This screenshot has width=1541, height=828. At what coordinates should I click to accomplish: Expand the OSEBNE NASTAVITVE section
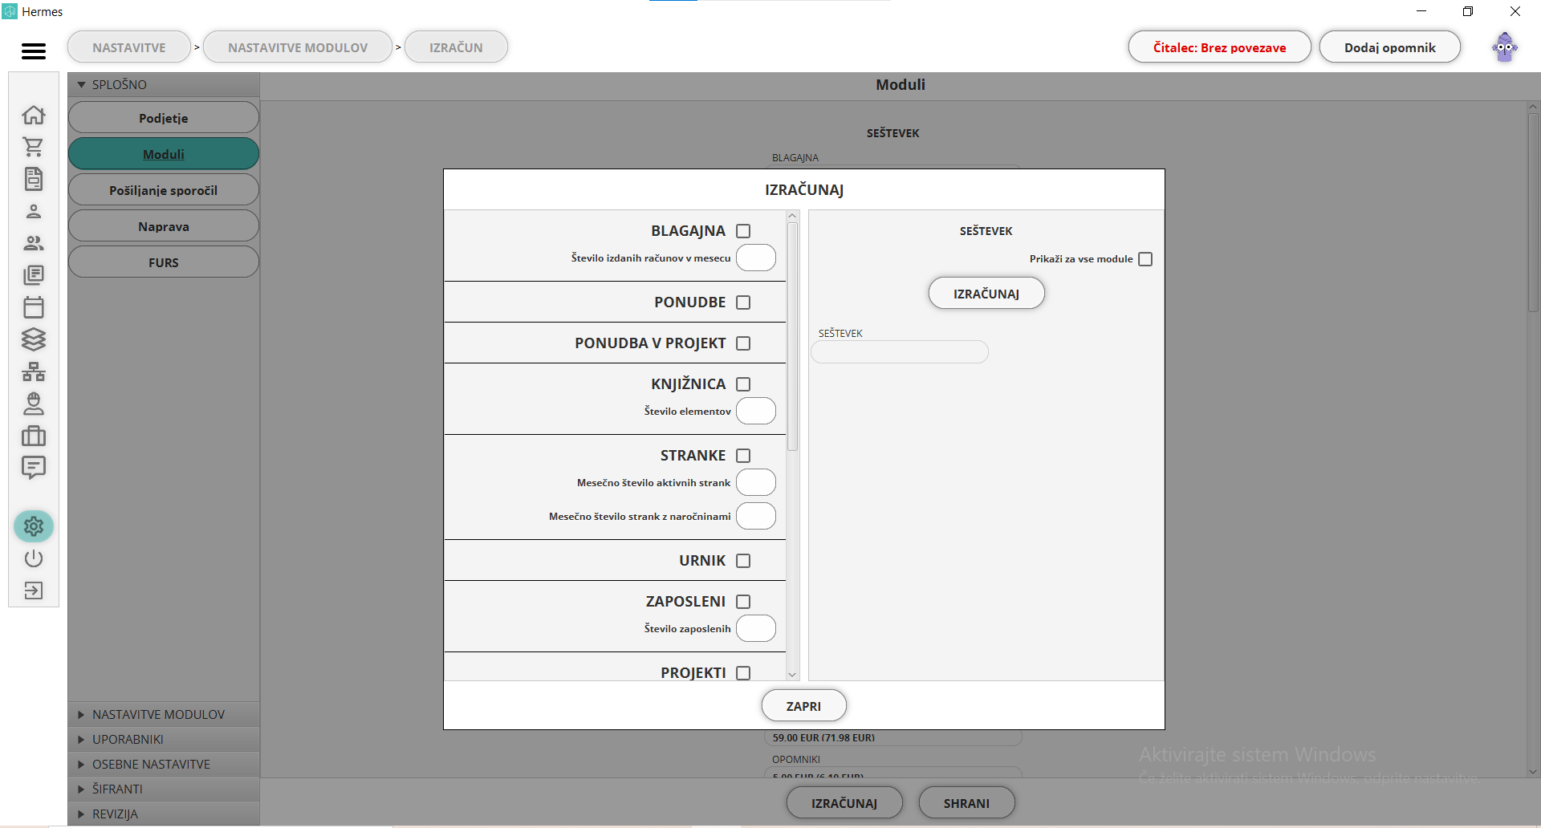pyautogui.click(x=164, y=764)
